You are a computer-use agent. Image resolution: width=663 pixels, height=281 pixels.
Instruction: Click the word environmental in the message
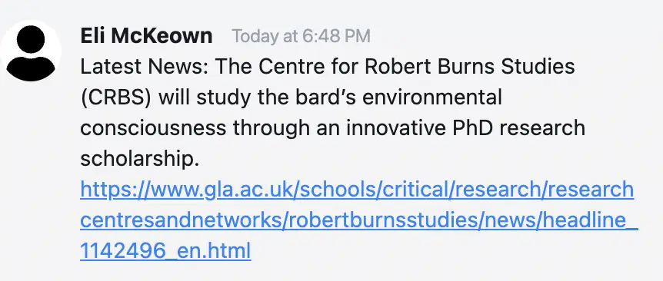coord(432,98)
